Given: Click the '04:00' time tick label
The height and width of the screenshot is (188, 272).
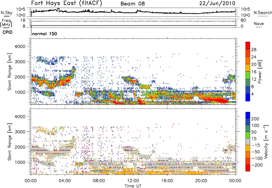Looking at the screenshot, I should [65, 181].
